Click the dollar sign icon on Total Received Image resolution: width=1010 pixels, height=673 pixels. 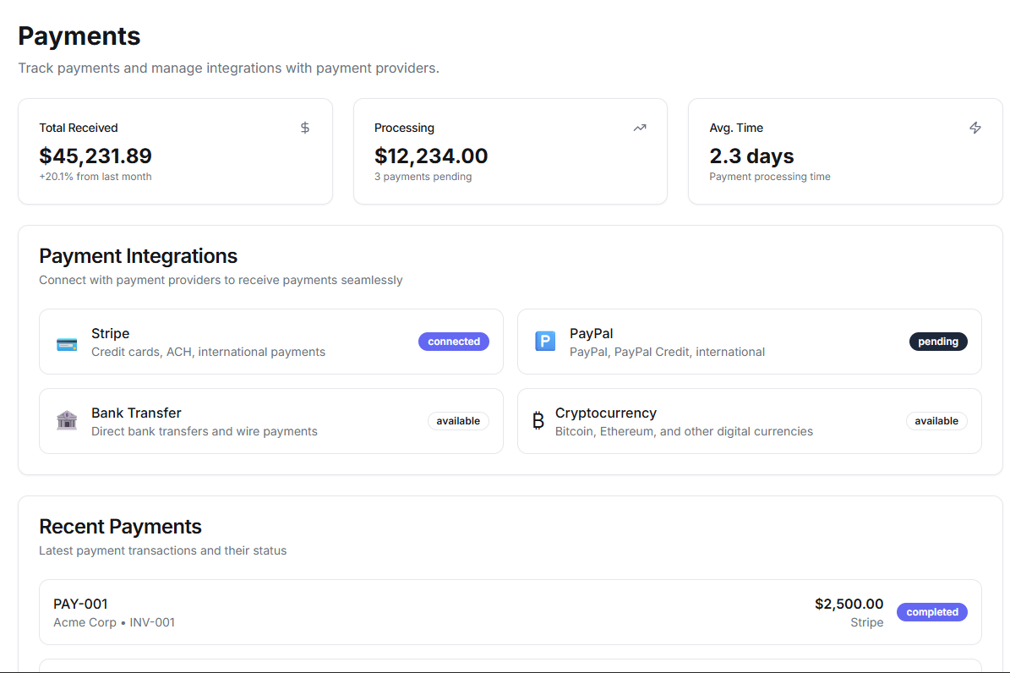(305, 127)
